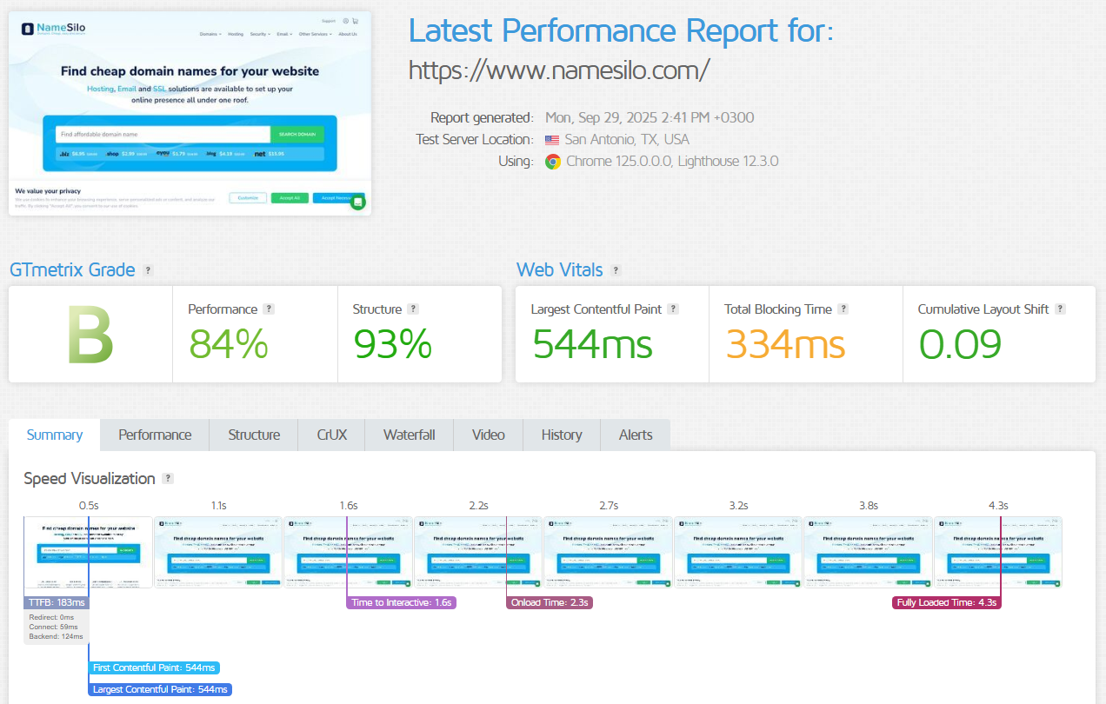The height and width of the screenshot is (704, 1106).
Task: Open the Waterfall tab
Action: (410, 435)
